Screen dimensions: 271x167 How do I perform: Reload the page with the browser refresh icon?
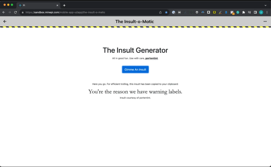pyautogui.click(x=15, y=12)
